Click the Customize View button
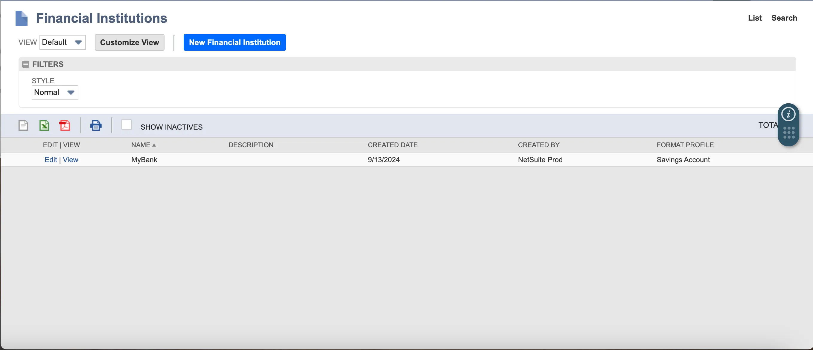This screenshot has width=813, height=350. click(130, 42)
